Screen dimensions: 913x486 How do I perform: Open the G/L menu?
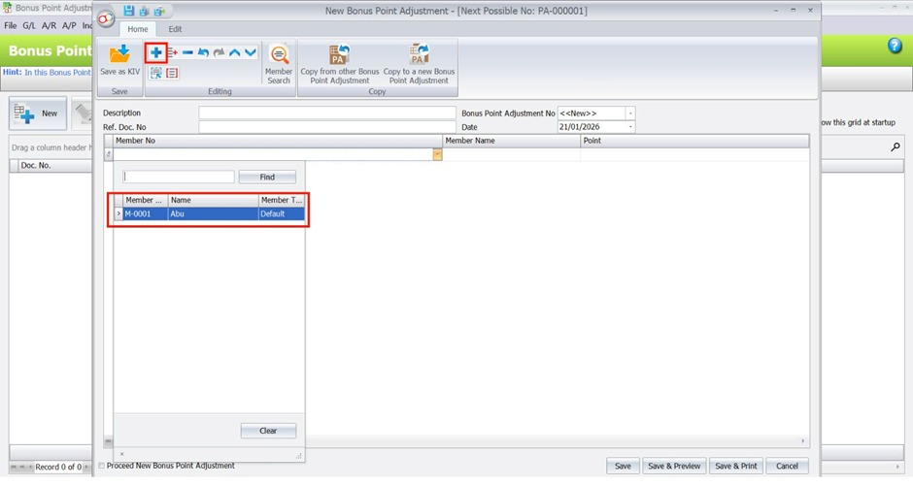[x=31, y=25]
